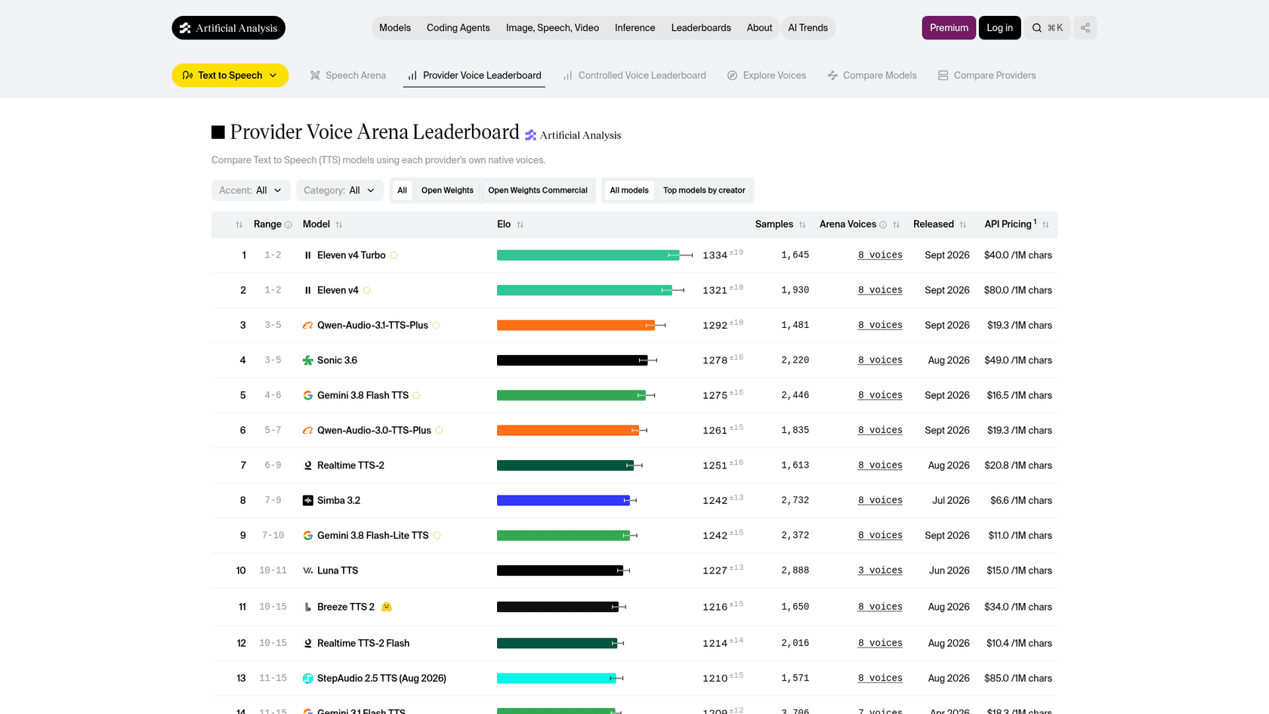
Task: Open the Explore Voices tab
Action: (x=767, y=76)
